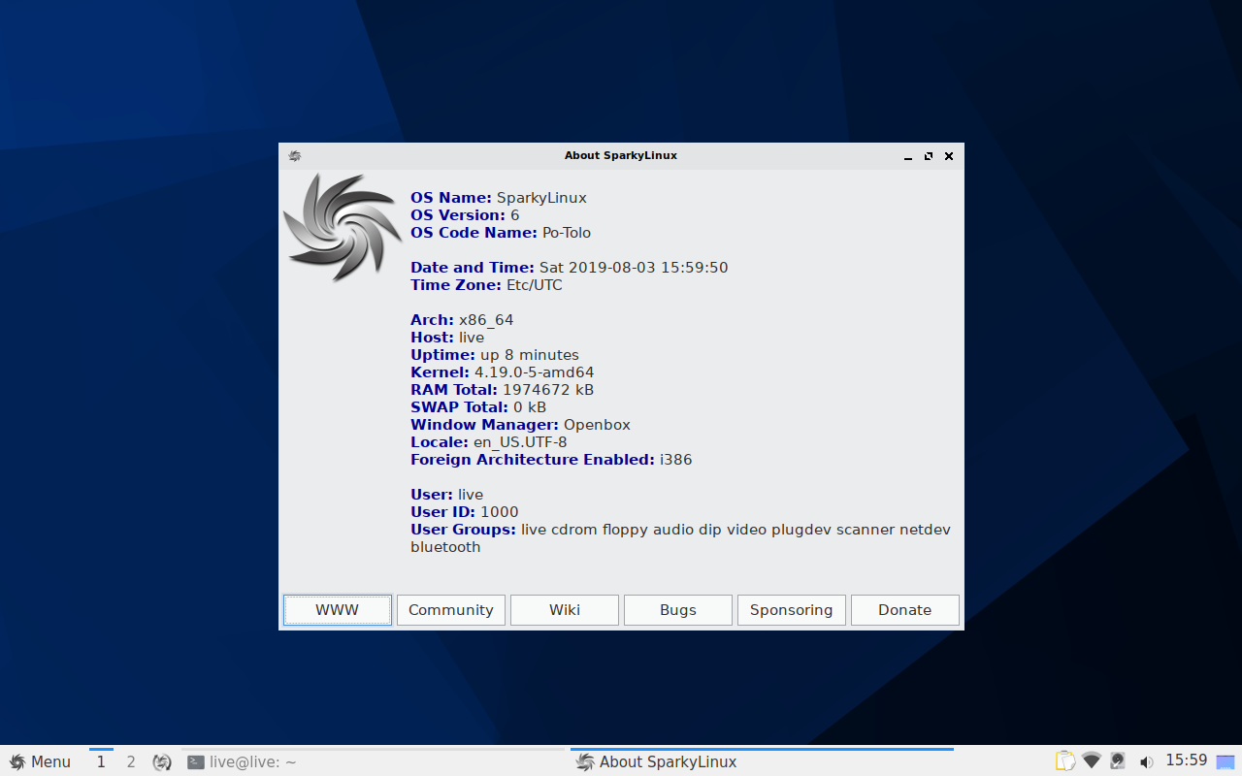Click the 'Kernel: 4.19.0-5-amd64' line
The height and width of the screenshot is (776, 1242).
[503, 372]
